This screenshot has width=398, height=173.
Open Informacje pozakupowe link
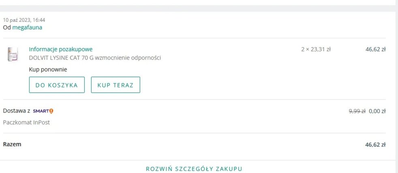tap(61, 49)
